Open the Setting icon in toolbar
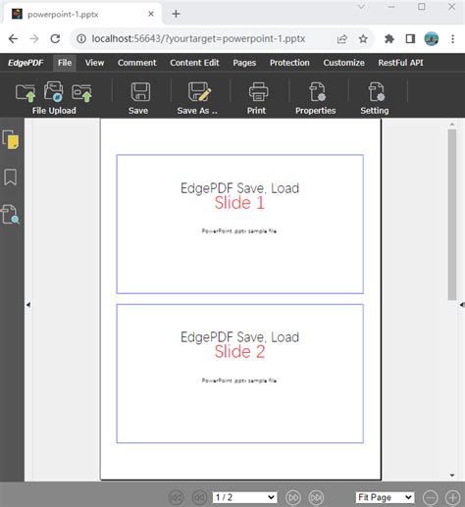Viewport: 465px width, 507px height. (x=377, y=91)
